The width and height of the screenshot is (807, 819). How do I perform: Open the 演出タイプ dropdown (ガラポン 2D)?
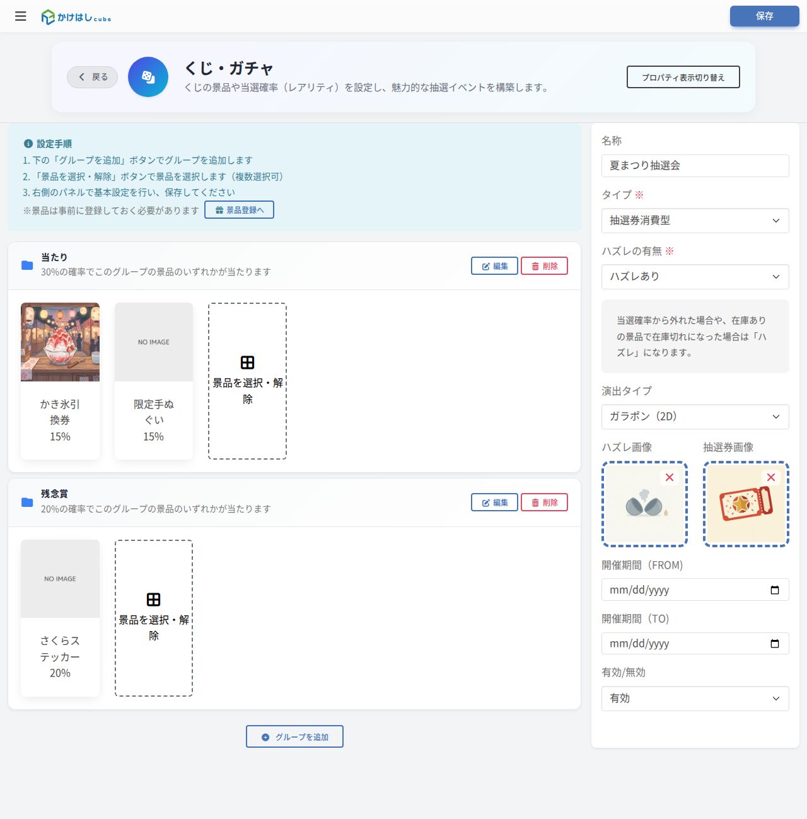(x=695, y=417)
